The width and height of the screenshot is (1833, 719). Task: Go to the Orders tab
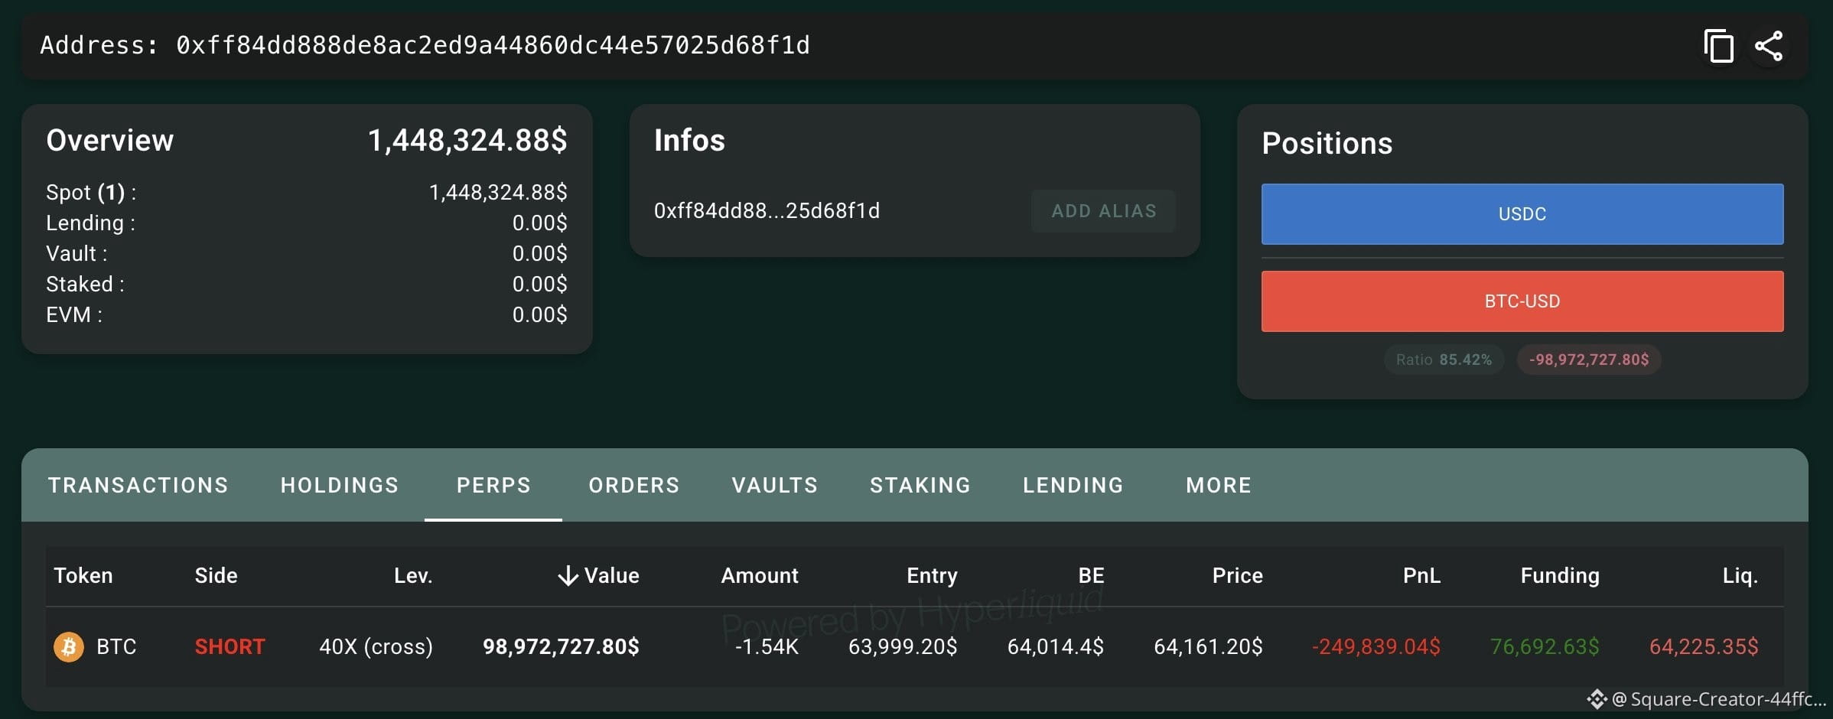pyautogui.click(x=634, y=485)
